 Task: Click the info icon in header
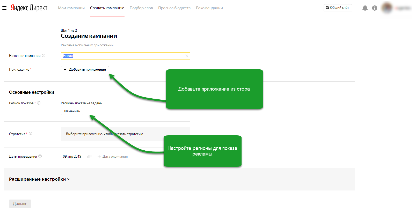click(374, 8)
